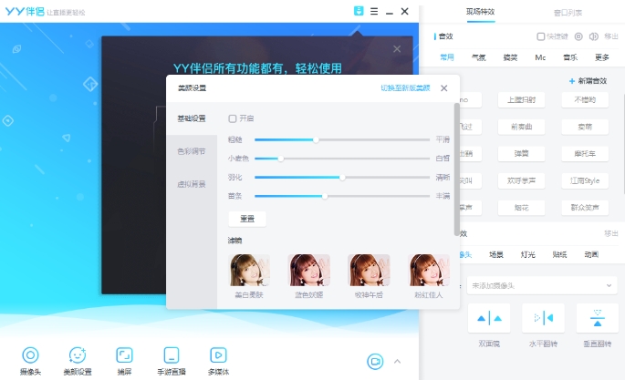This screenshot has height=380, width=625.
Task: Play the 欢呼掌声 sound effect
Action: (521, 180)
